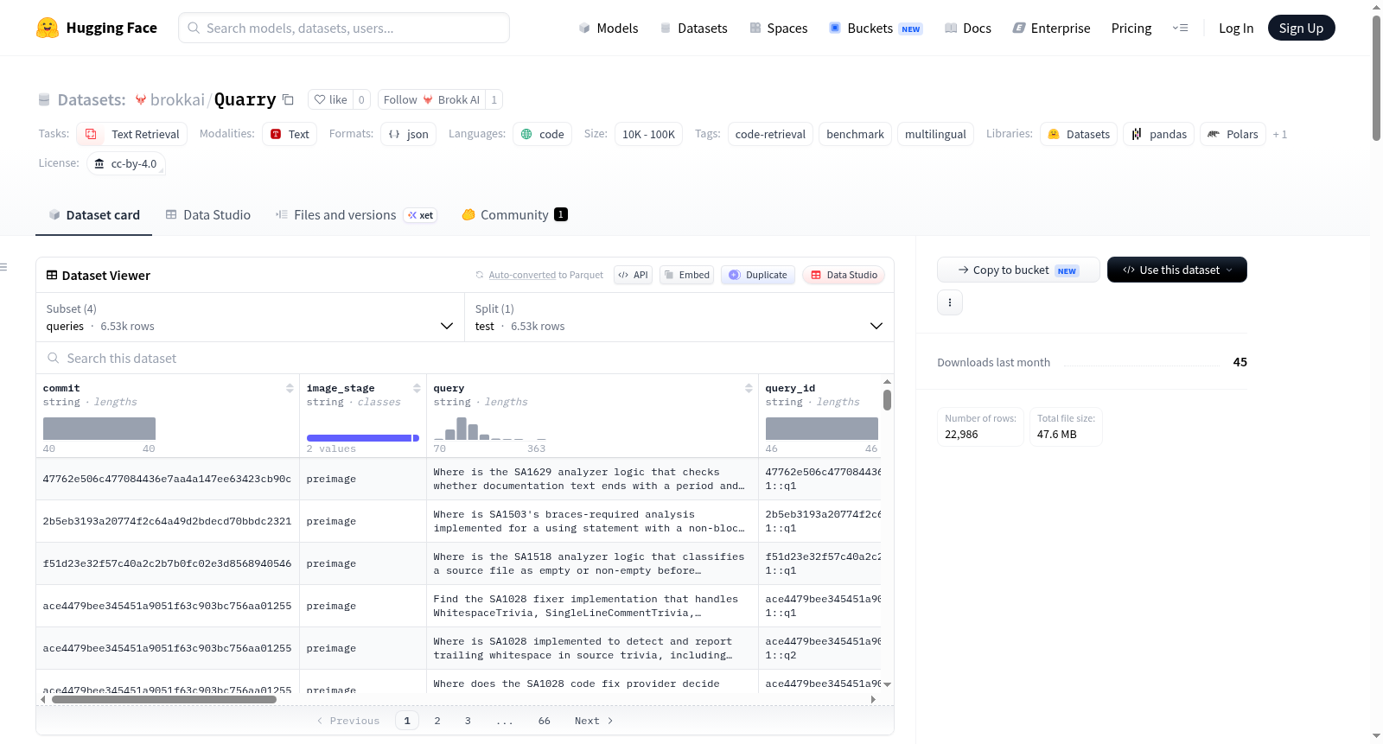Viewport: 1383px width, 744px height.
Task: Click the benchmark tag
Action: (x=855, y=134)
